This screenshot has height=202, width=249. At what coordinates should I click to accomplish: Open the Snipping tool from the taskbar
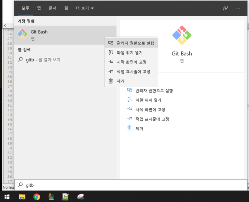pos(81,197)
